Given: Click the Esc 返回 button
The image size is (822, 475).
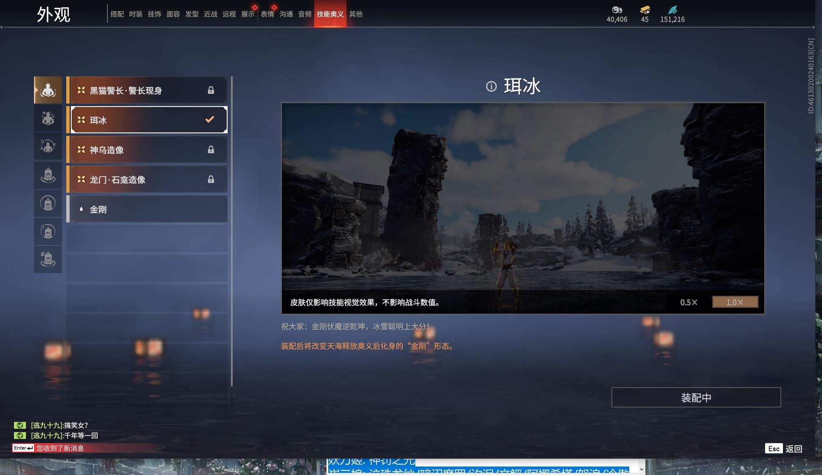Looking at the screenshot, I should tap(784, 449).
